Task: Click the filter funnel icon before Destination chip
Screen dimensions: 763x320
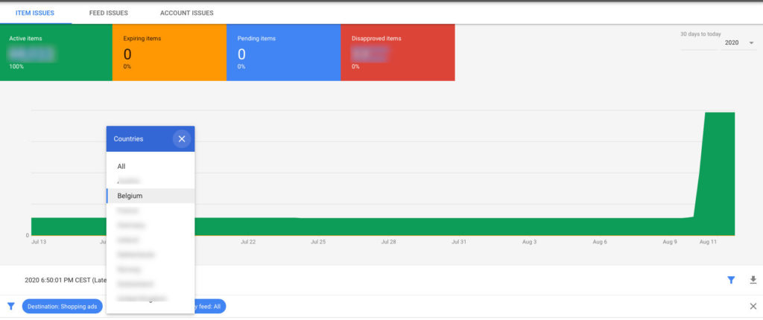Action: point(10,306)
